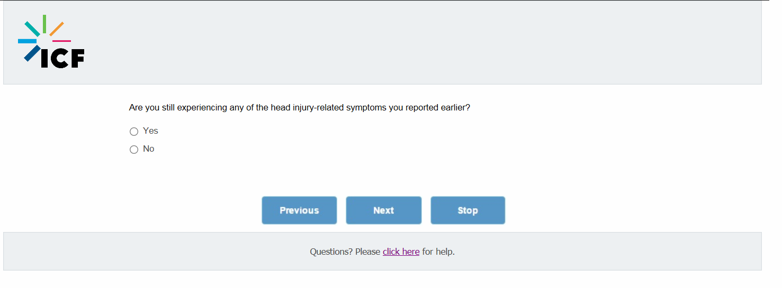Image resolution: width=782 pixels, height=288 pixels.
Task: Click the "Yes" answer label
Action: (150, 131)
